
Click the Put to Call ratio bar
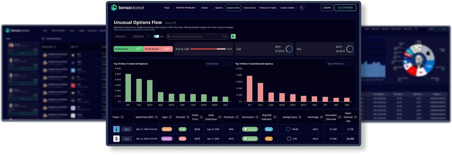[208, 49]
